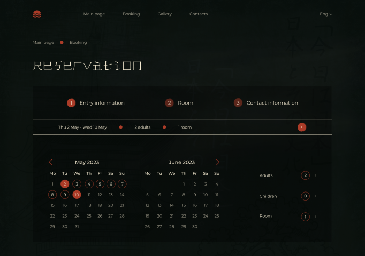Click the Thu 2 May - Wed 10 May summary

pos(82,127)
